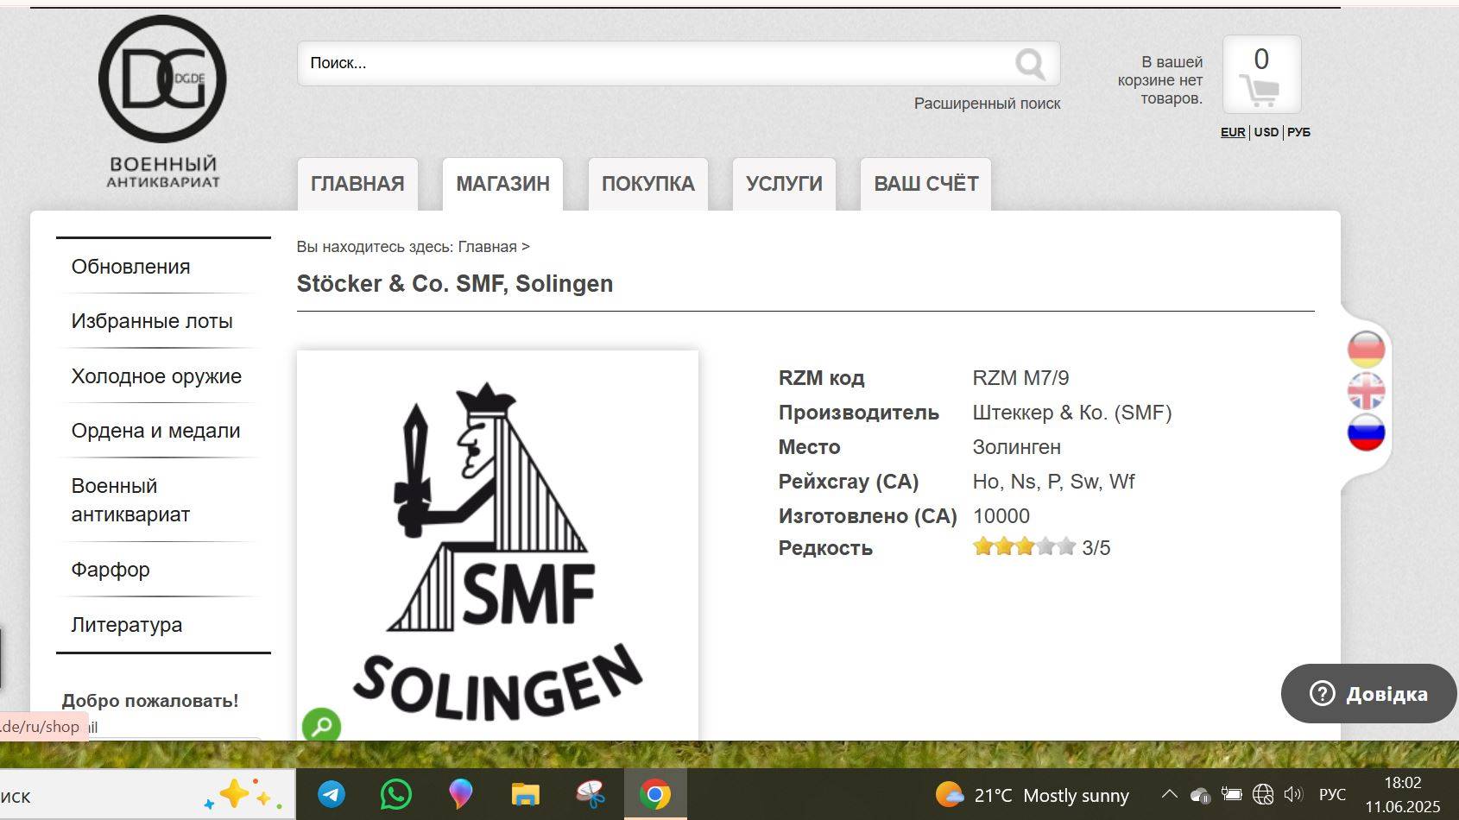Open the OneDrive cloud tray icon
The image size is (1459, 820).
tap(1200, 795)
